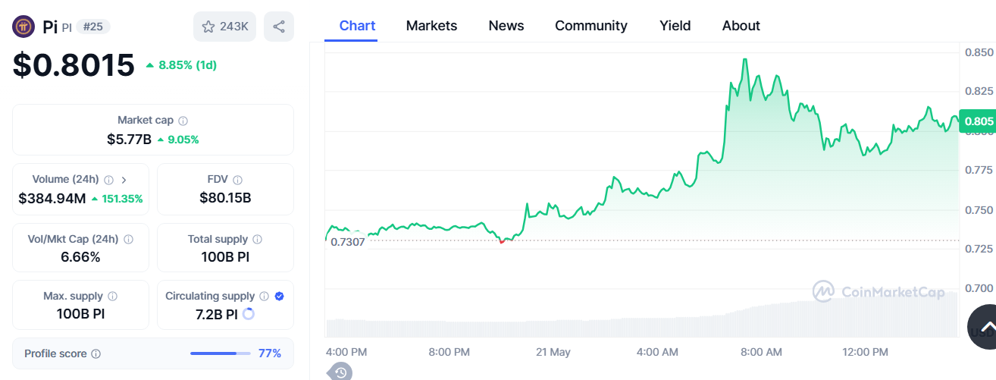Image resolution: width=996 pixels, height=380 pixels.
Task: Add Pi to watchlist with star button
Action: tap(224, 27)
